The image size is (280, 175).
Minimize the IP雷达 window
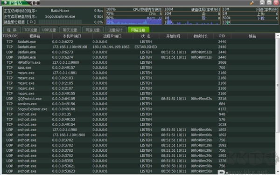point(262,2)
